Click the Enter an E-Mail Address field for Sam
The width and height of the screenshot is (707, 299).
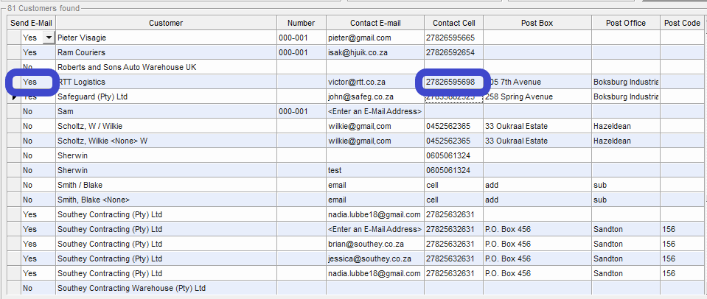[375, 112]
